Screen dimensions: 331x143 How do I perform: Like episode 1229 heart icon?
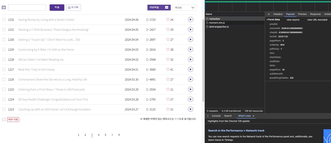click(168, 50)
